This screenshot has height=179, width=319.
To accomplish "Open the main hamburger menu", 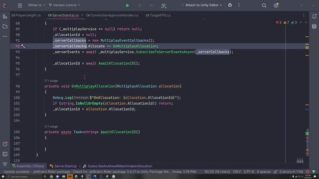I will pyautogui.click(x=20, y=5).
